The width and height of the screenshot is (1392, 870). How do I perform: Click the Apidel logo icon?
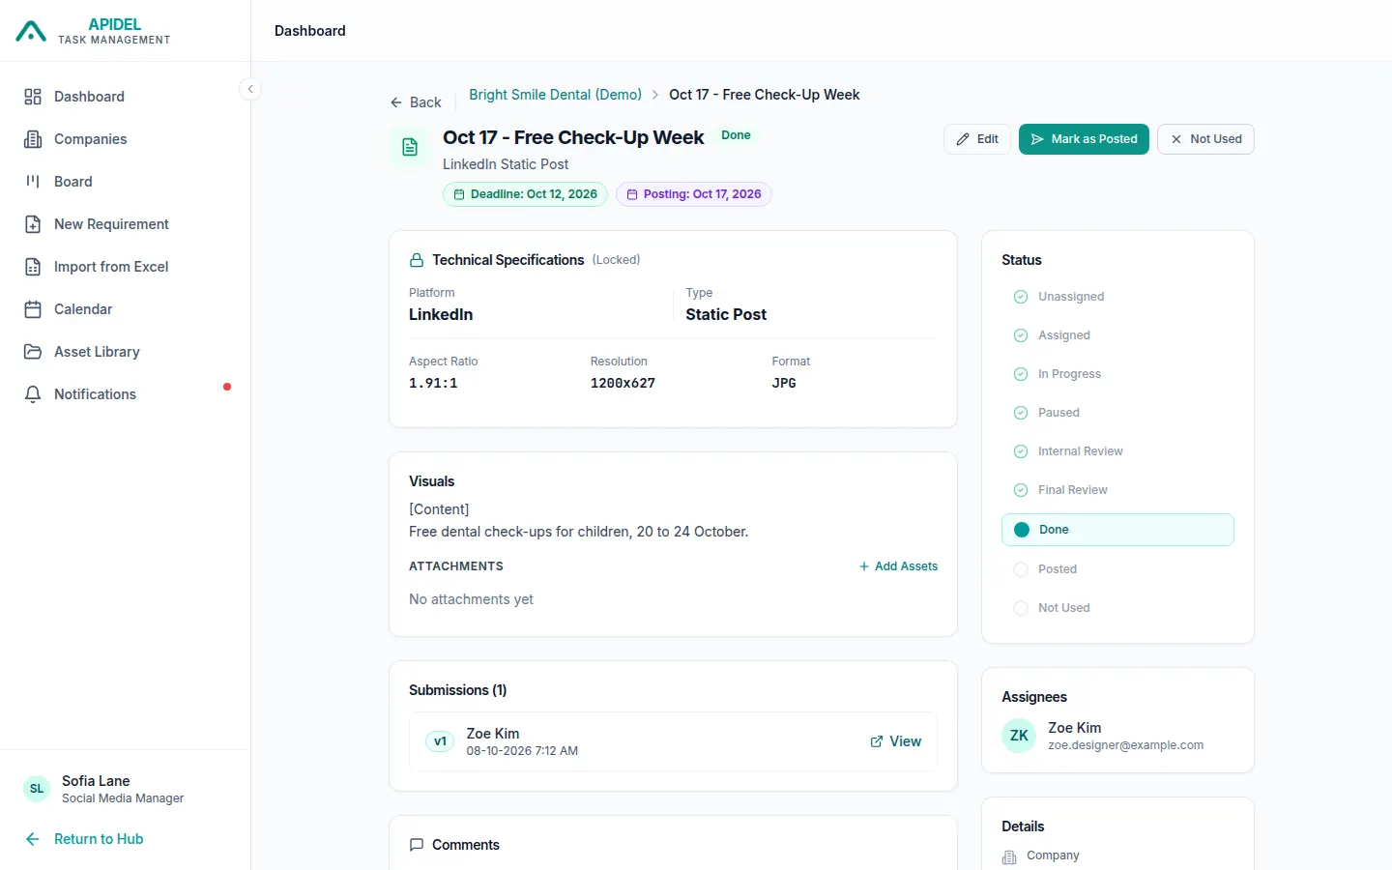pyautogui.click(x=31, y=31)
